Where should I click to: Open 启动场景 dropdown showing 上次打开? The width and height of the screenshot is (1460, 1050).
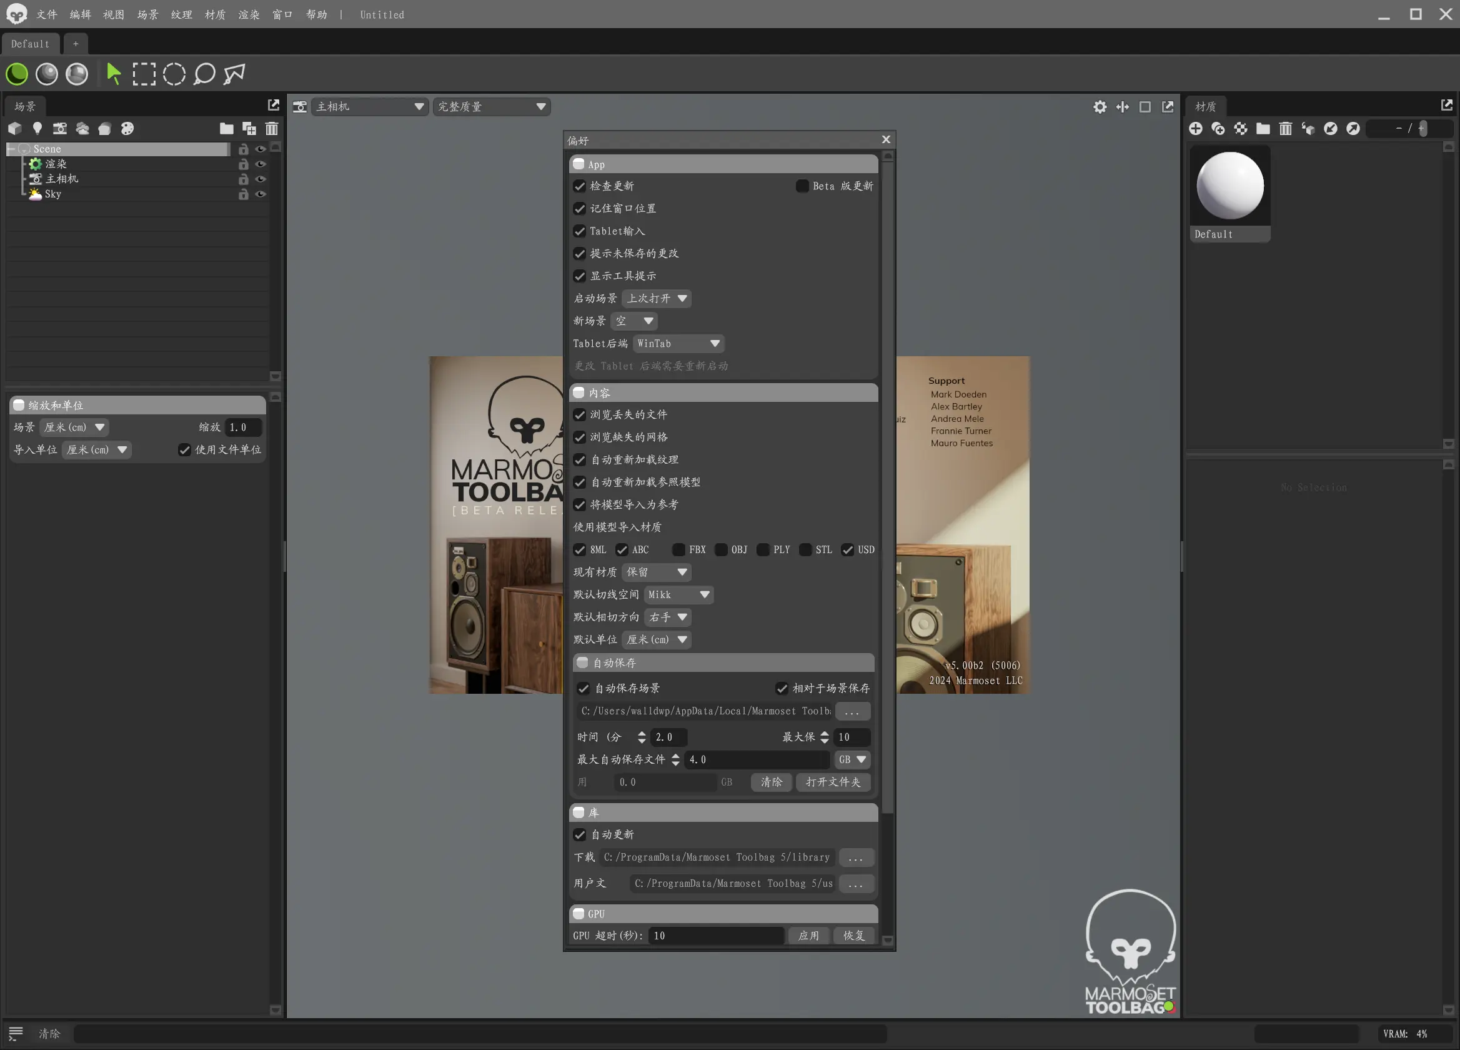(657, 299)
